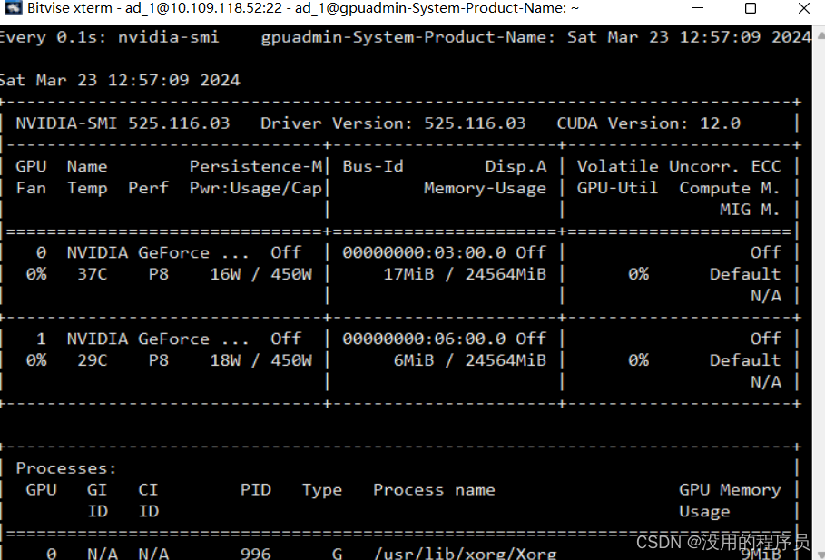Click 'Driver Version: 525.116.03' text
The width and height of the screenshot is (825, 560).
pos(393,123)
